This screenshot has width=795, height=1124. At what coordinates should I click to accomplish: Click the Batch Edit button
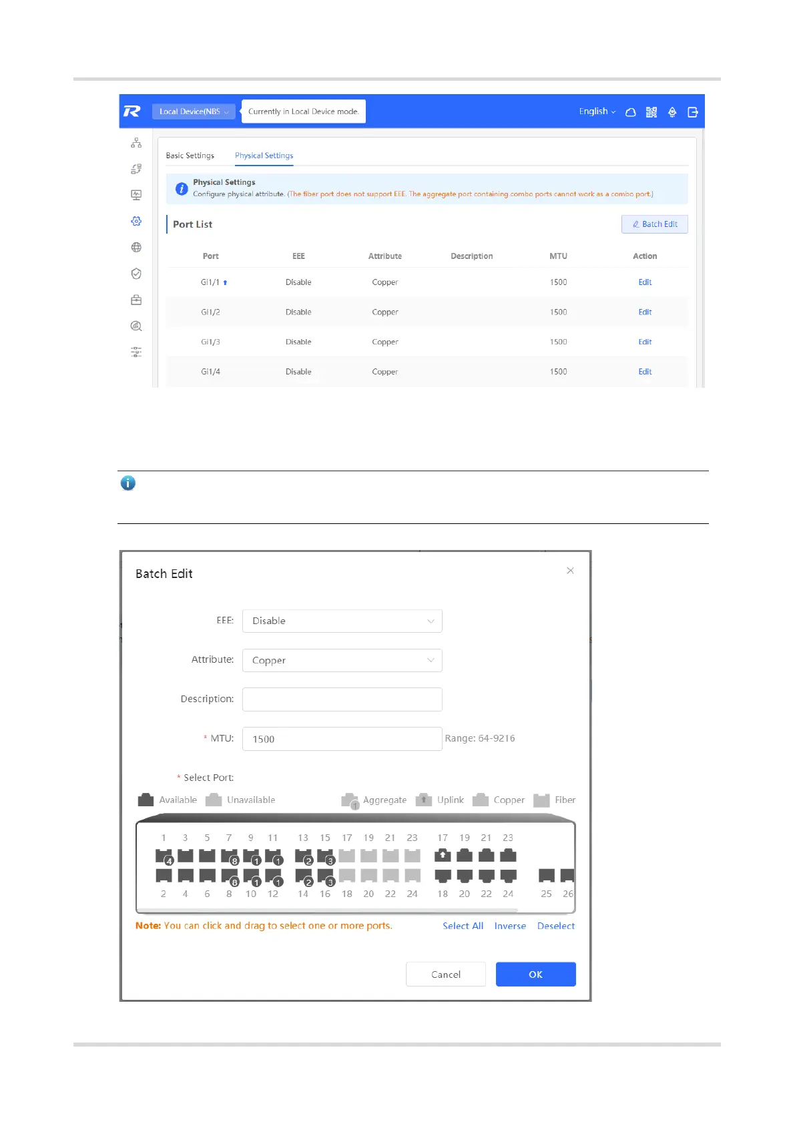pos(655,224)
